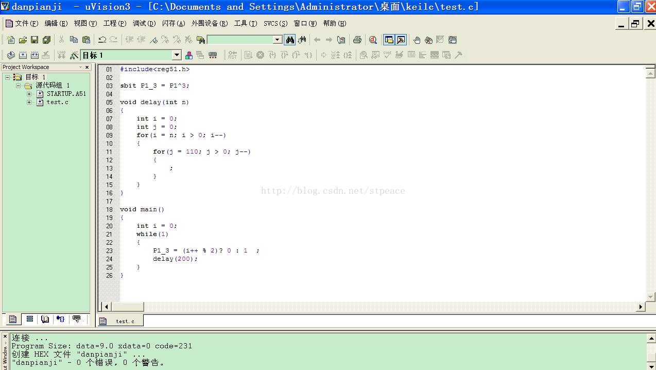656x370 pixels.
Task: Kill all breakpoints with the crossed-hand icon
Action: click(x=428, y=40)
